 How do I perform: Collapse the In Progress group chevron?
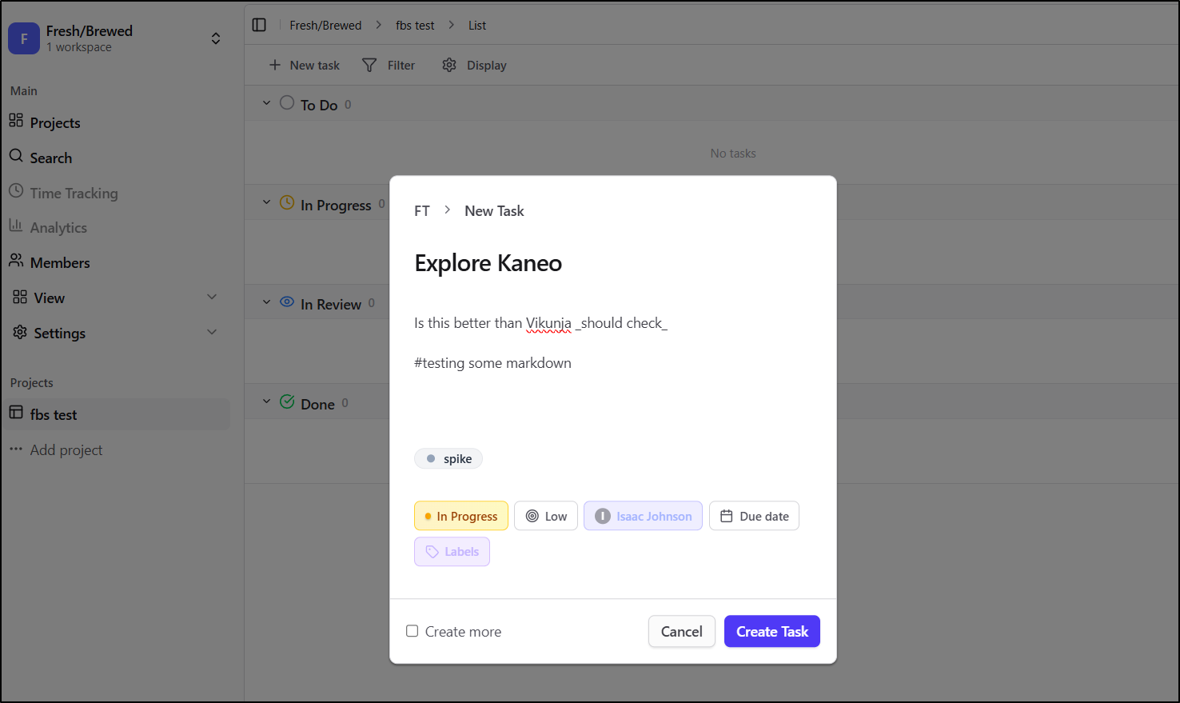[266, 203]
